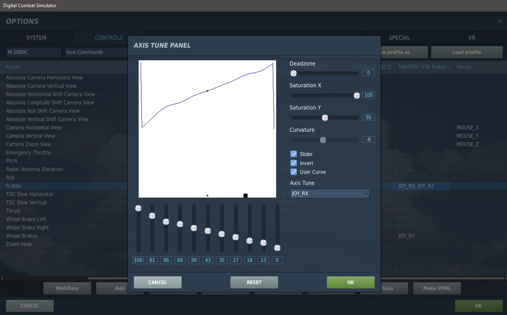Click the curve slider with value 100
The image size is (507, 315).
(138, 208)
